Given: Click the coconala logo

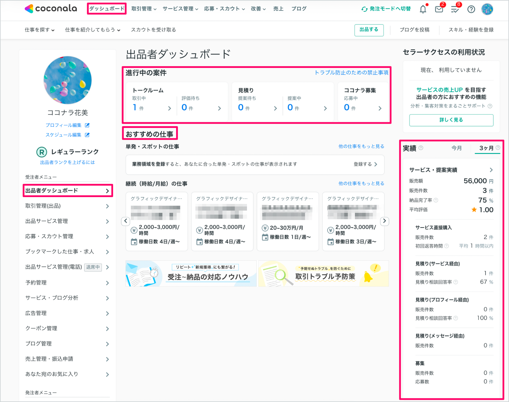Looking at the screenshot, I should pos(51,8).
